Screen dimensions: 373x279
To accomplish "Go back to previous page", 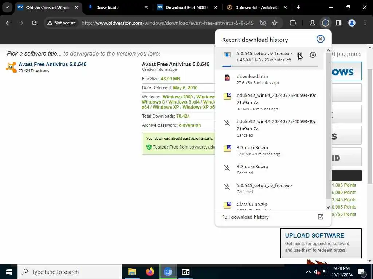I will pyautogui.click(x=8, y=23).
